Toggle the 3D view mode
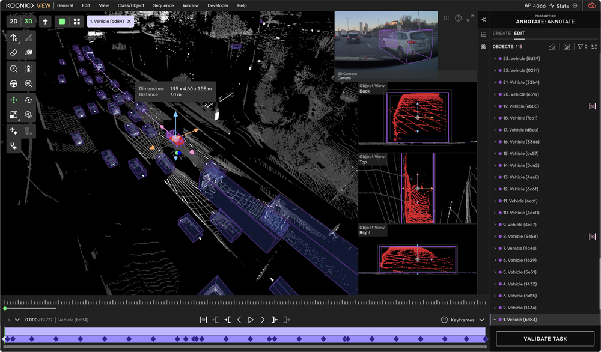The image size is (601, 352). (28, 21)
